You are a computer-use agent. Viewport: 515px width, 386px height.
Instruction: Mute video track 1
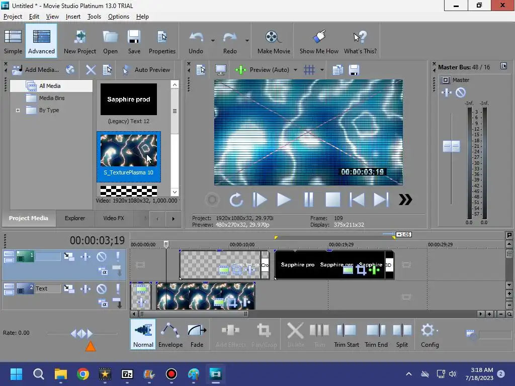pos(102,257)
